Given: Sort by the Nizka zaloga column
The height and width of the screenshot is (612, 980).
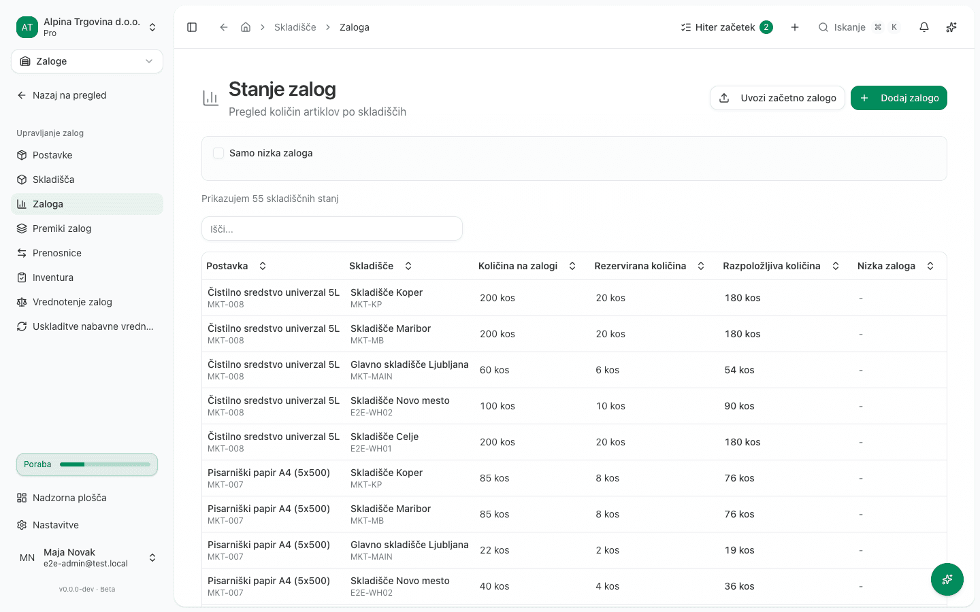Looking at the screenshot, I should click(896, 266).
